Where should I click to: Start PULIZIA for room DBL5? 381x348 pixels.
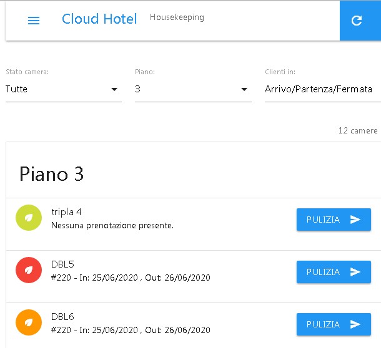[x=334, y=272]
